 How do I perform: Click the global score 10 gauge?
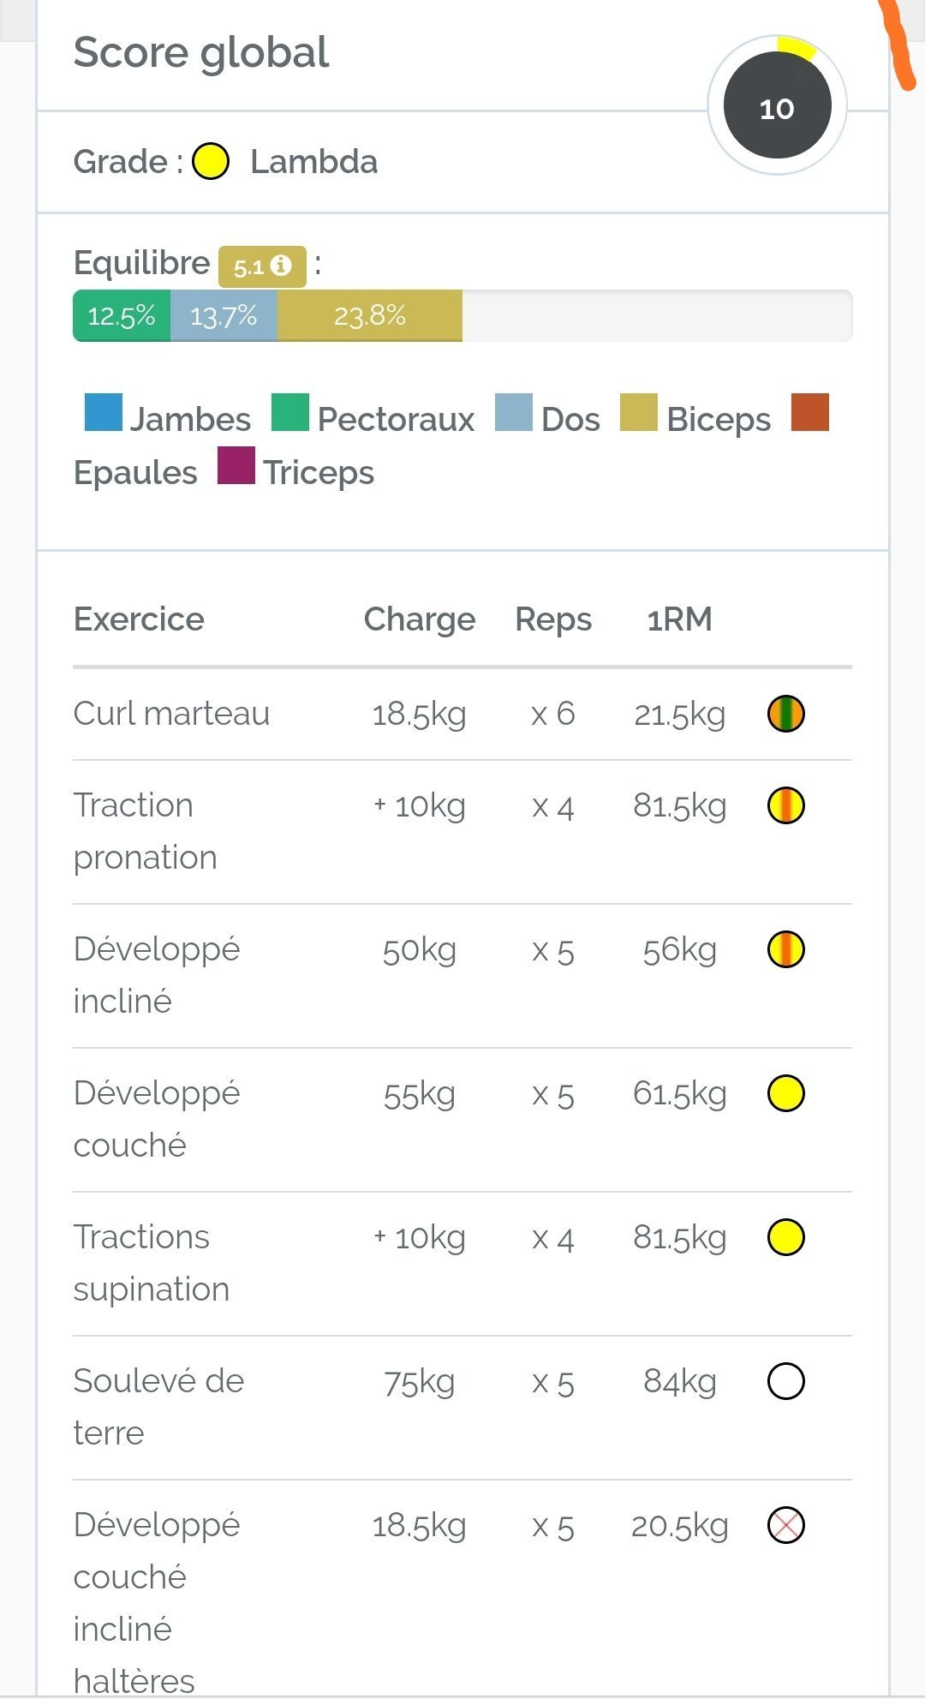coord(777,106)
